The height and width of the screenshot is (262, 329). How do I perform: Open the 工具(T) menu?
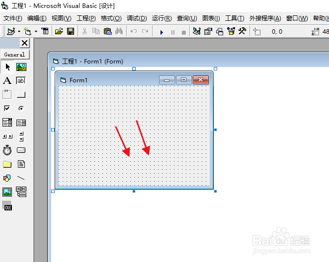point(235,18)
